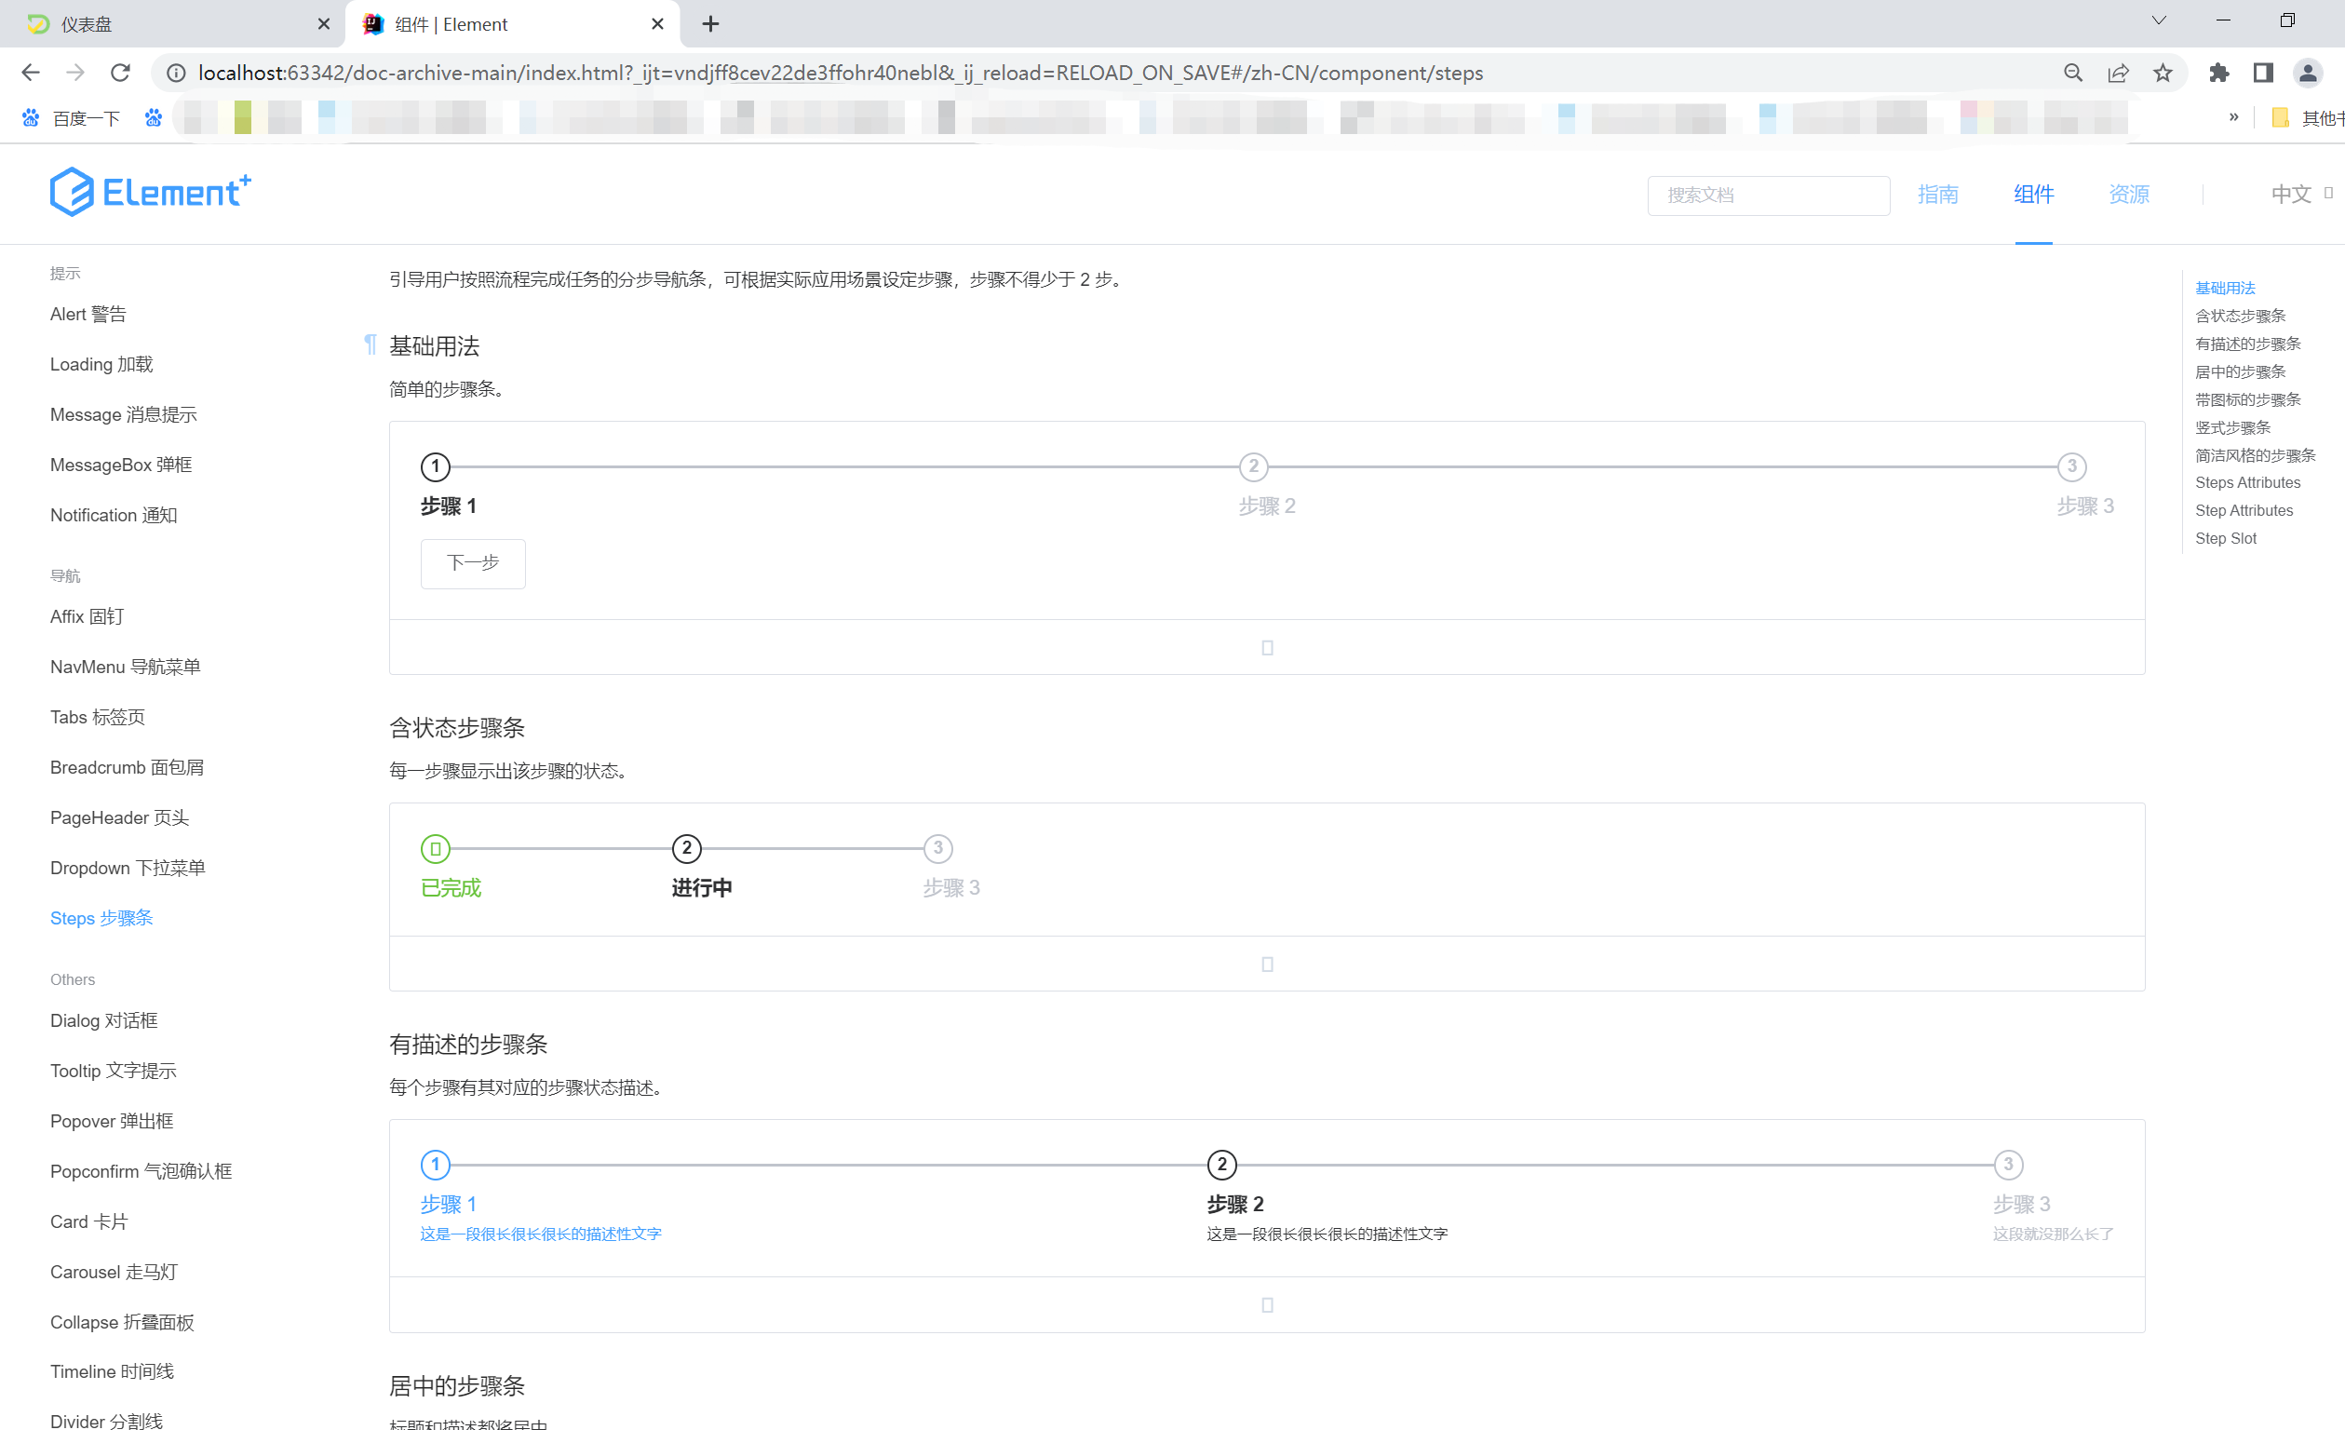Expand code under the basic usage demo
The width and height of the screenshot is (2345, 1430).
point(1267,647)
